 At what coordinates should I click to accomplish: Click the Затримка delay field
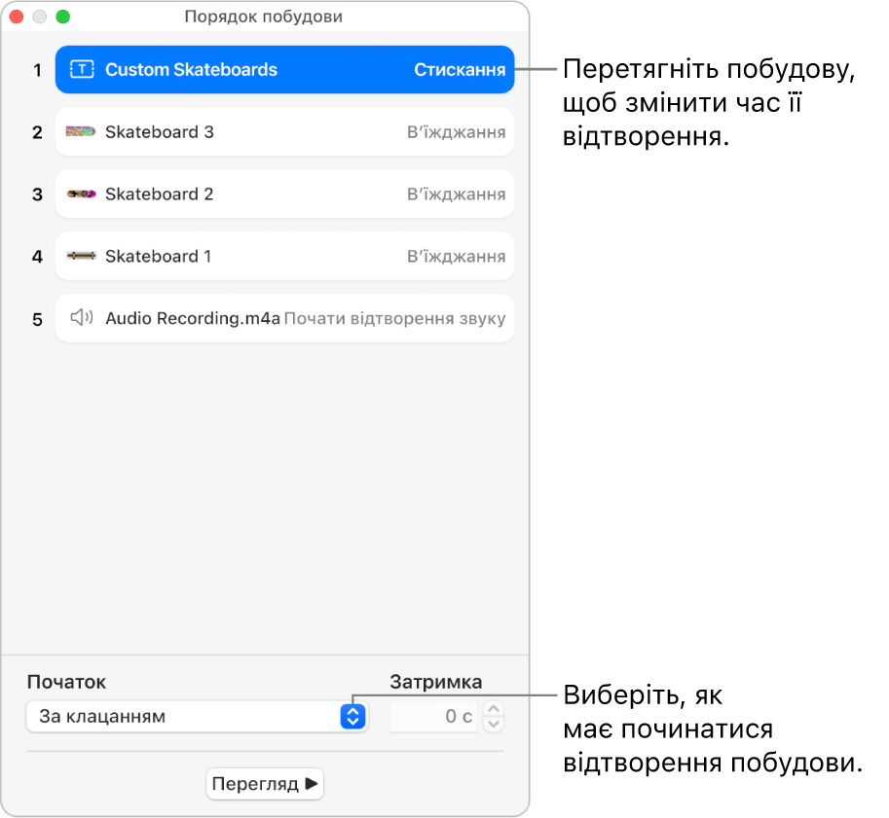point(433,717)
